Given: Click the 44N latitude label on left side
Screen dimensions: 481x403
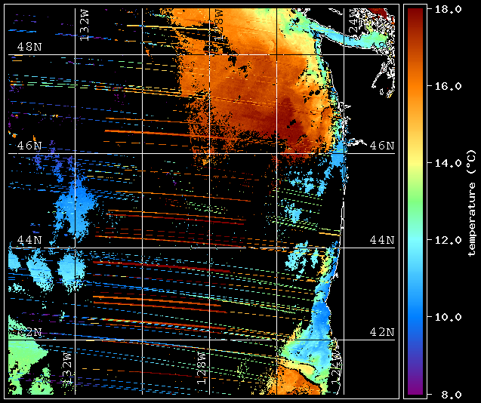Looking at the screenshot, I should click(x=29, y=240).
